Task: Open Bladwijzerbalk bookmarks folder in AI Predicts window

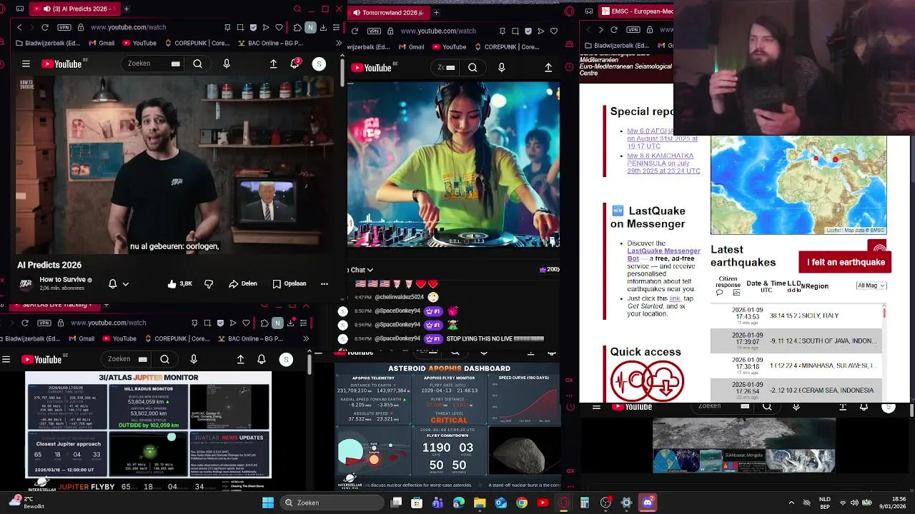Action: [47, 44]
